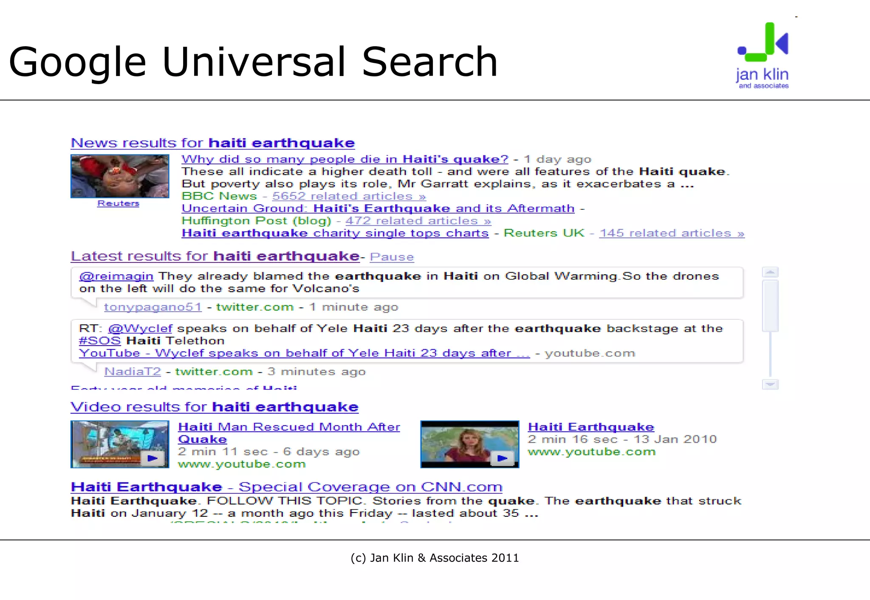Screen dimensions: 870x600
Task: Click the scroll down arrow of latest results
Action: tap(770, 384)
